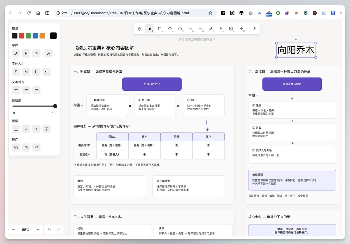Zoom out with minus button
Screen dimensions: 350x244
13,230
